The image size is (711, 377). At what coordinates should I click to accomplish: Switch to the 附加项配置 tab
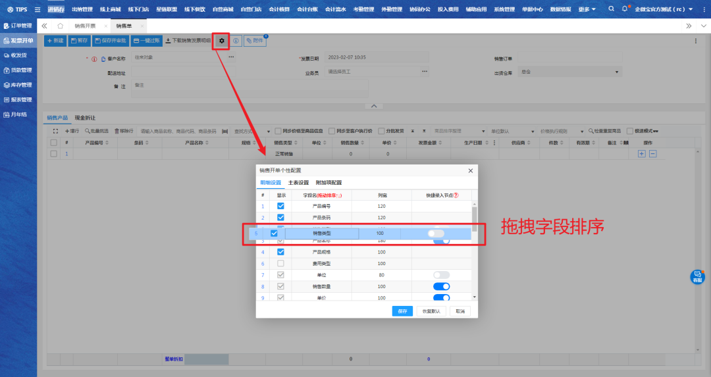[329, 183]
